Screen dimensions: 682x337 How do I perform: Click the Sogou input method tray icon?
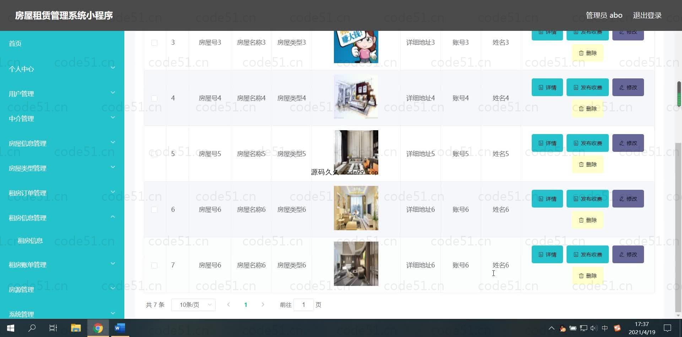coord(617,328)
